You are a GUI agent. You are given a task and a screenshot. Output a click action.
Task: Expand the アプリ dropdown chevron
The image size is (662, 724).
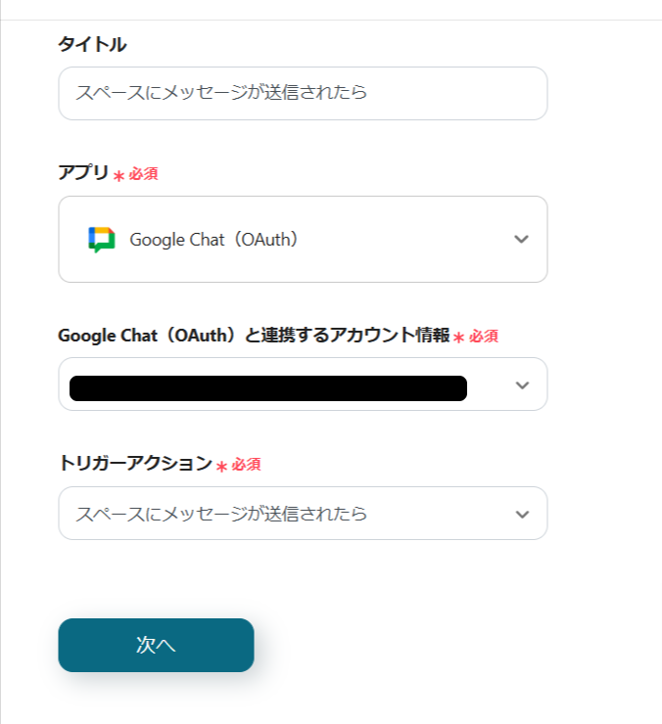click(x=522, y=240)
